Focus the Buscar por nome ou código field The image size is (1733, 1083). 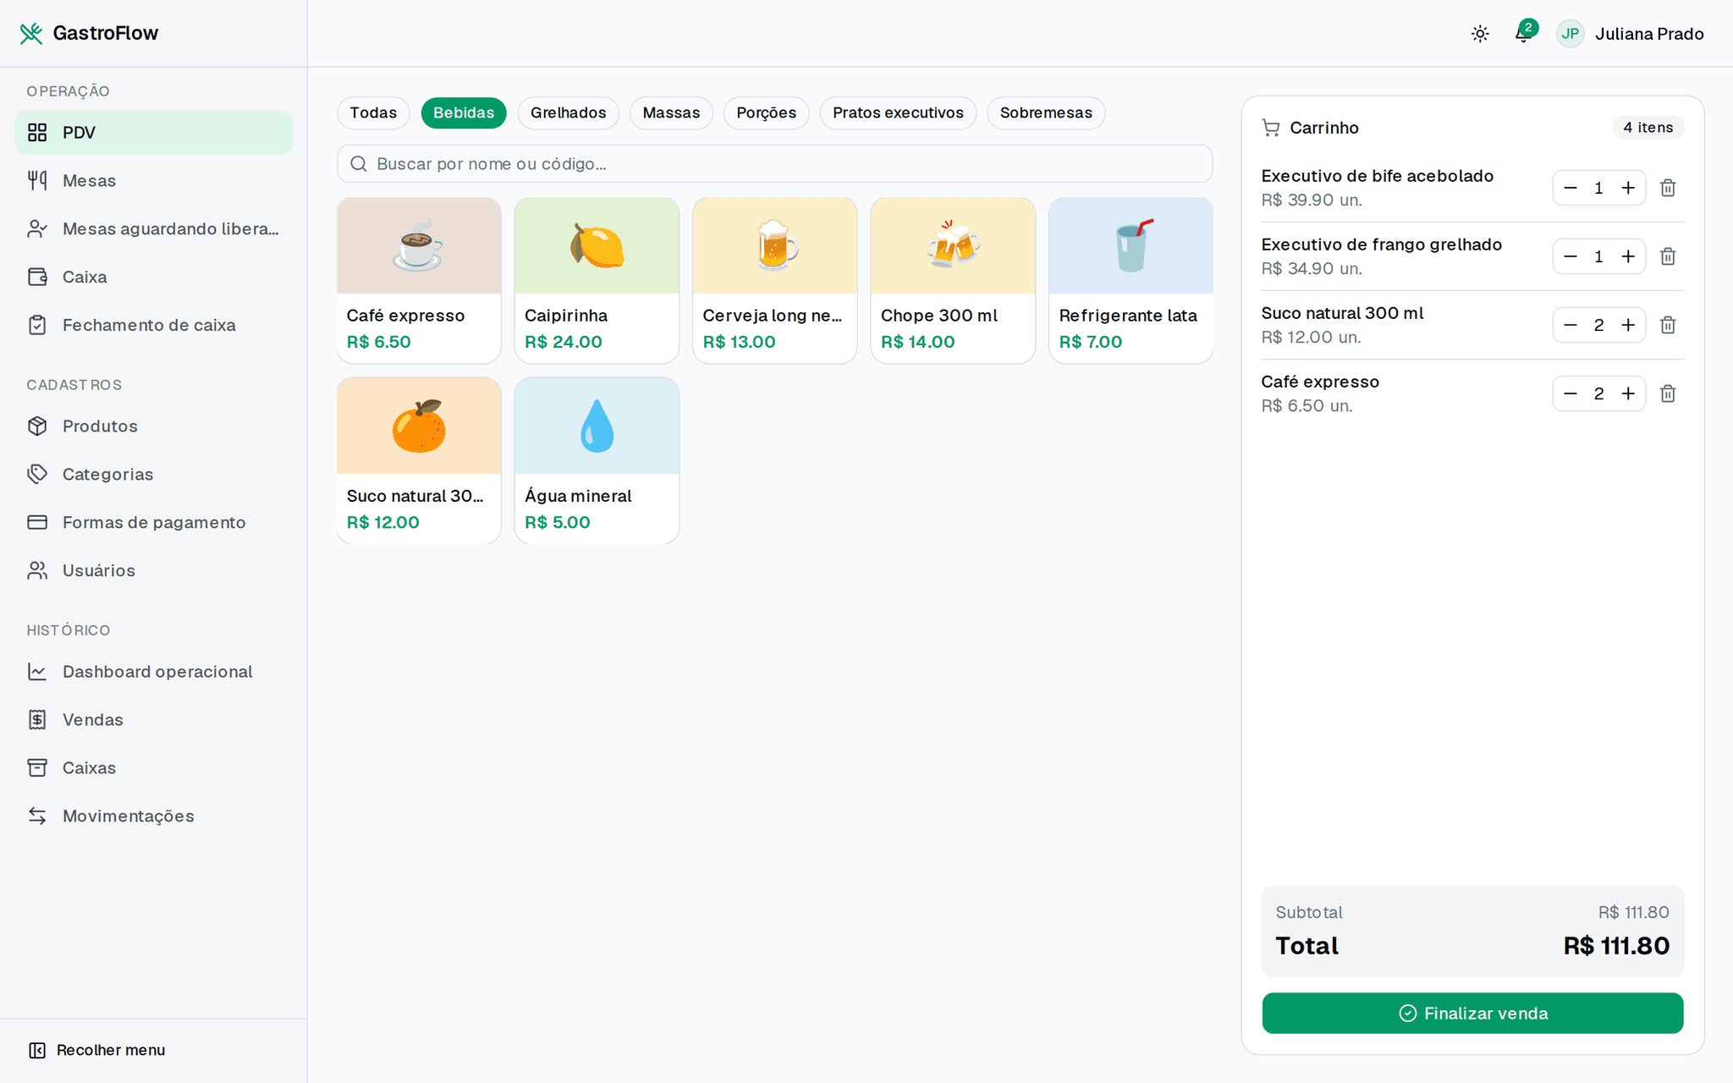pos(774,163)
